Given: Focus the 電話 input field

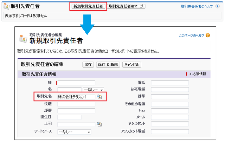Looking at the screenshot, I should click(x=170, y=83).
